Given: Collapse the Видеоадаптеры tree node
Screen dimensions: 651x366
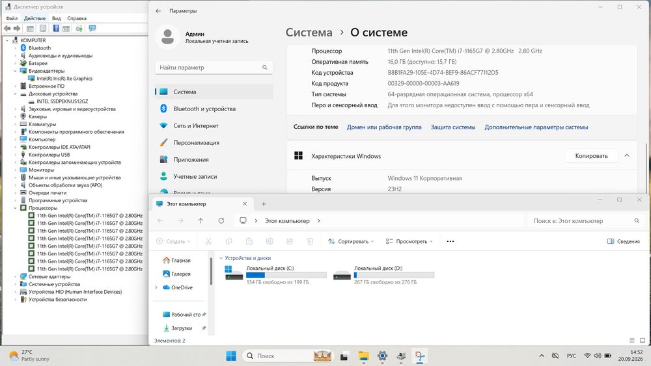Looking at the screenshot, I should (x=16, y=71).
